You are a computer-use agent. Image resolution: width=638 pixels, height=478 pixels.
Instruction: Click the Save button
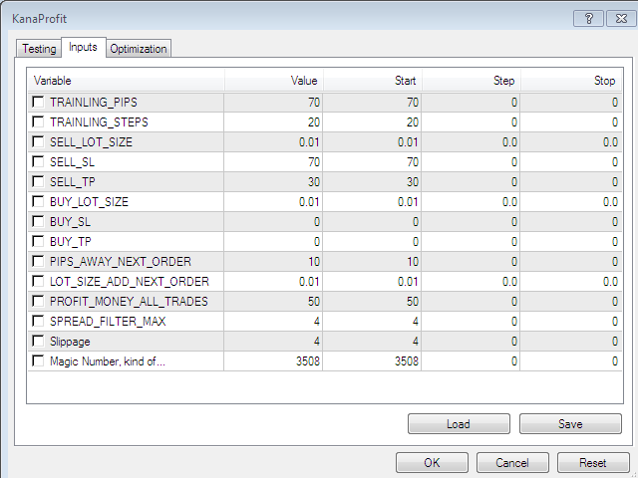coord(570,424)
